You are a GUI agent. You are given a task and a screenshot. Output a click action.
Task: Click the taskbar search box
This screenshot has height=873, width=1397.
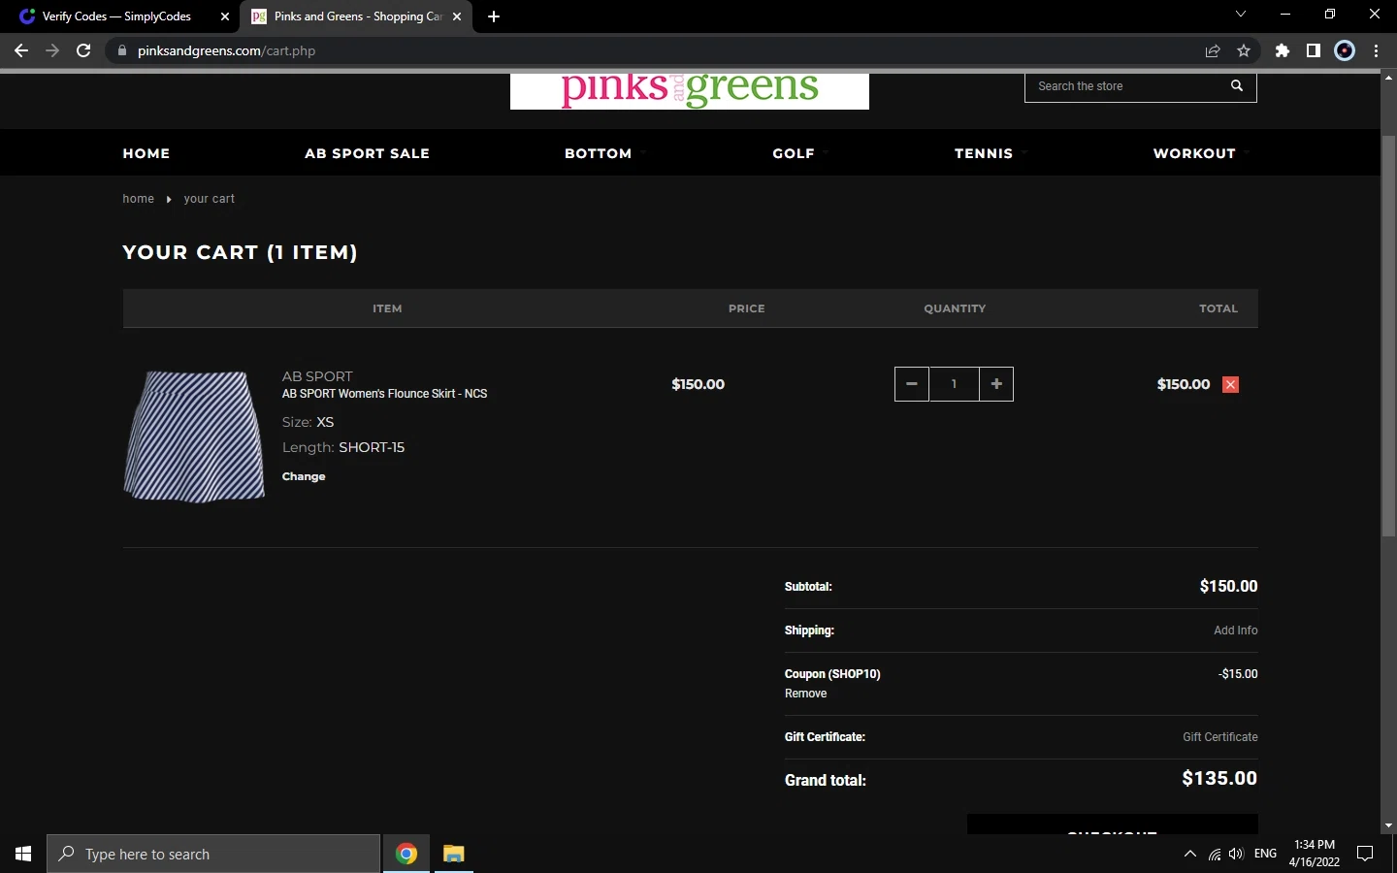coord(213,854)
